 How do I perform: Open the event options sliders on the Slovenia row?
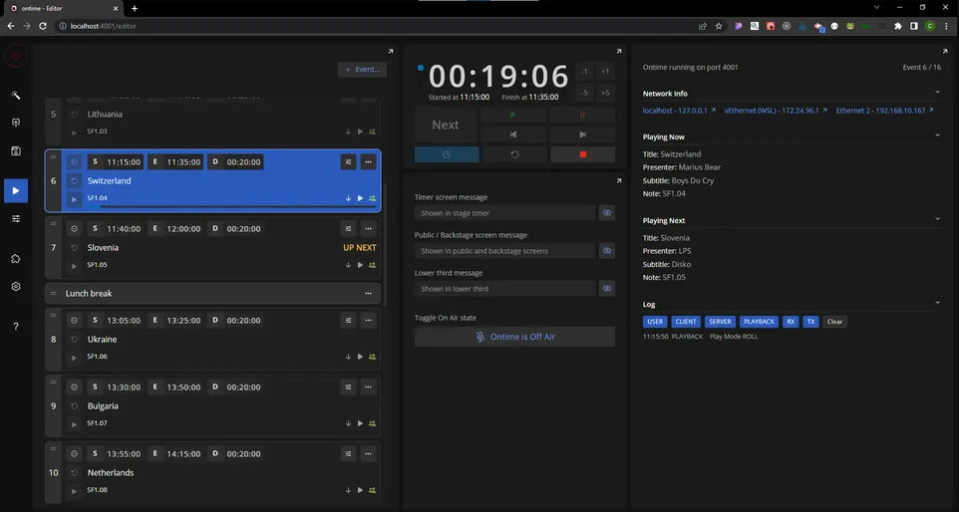coord(348,228)
